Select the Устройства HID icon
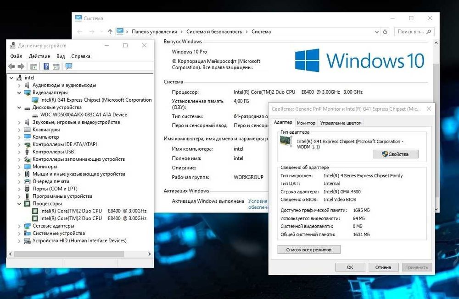The height and width of the screenshot is (299, 459). click(x=27, y=240)
